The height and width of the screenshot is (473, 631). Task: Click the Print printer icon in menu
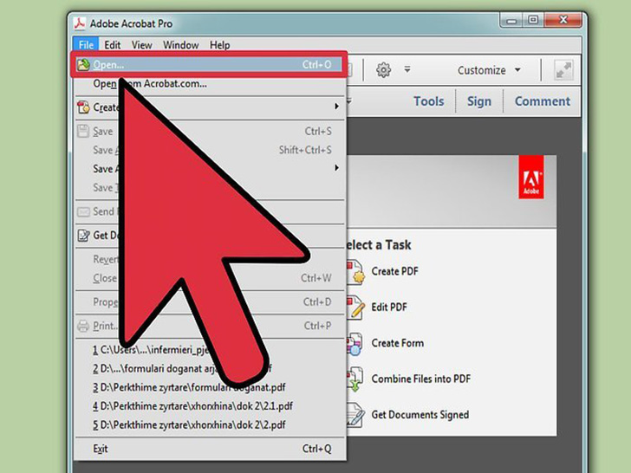click(83, 326)
